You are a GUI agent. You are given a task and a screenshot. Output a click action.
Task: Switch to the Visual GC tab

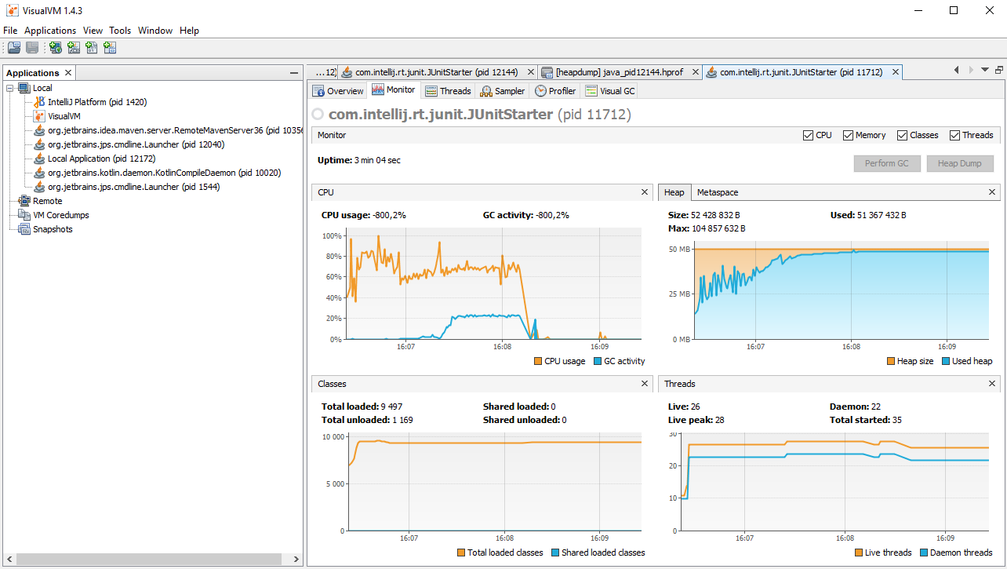tap(610, 91)
